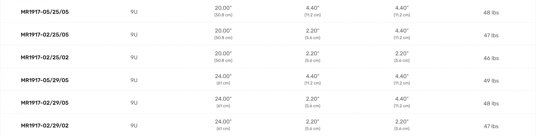
Task: Select 47 lbs in the MR1917-02/29/02 row
Action: [x=491, y=126]
